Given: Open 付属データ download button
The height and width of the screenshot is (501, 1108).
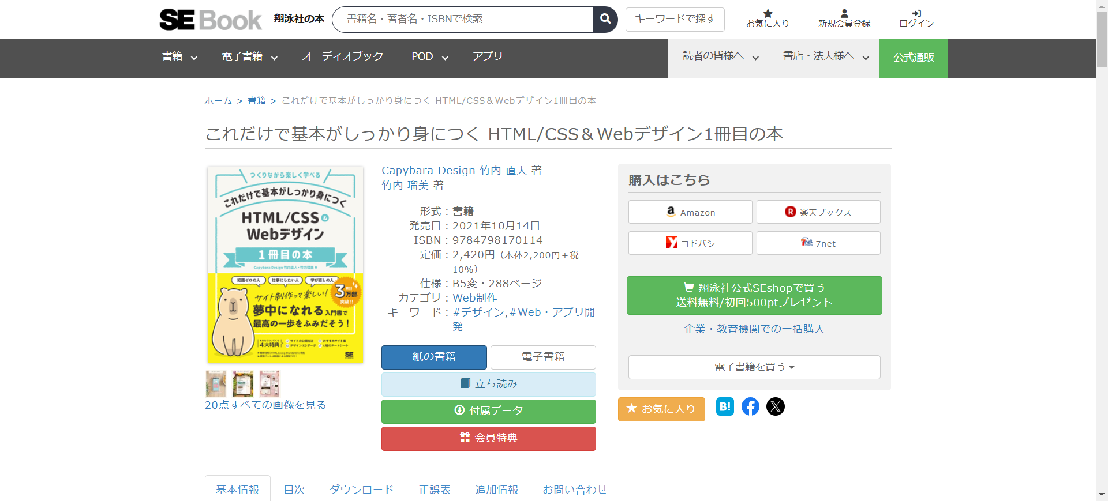Looking at the screenshot, I should point(488,411).
